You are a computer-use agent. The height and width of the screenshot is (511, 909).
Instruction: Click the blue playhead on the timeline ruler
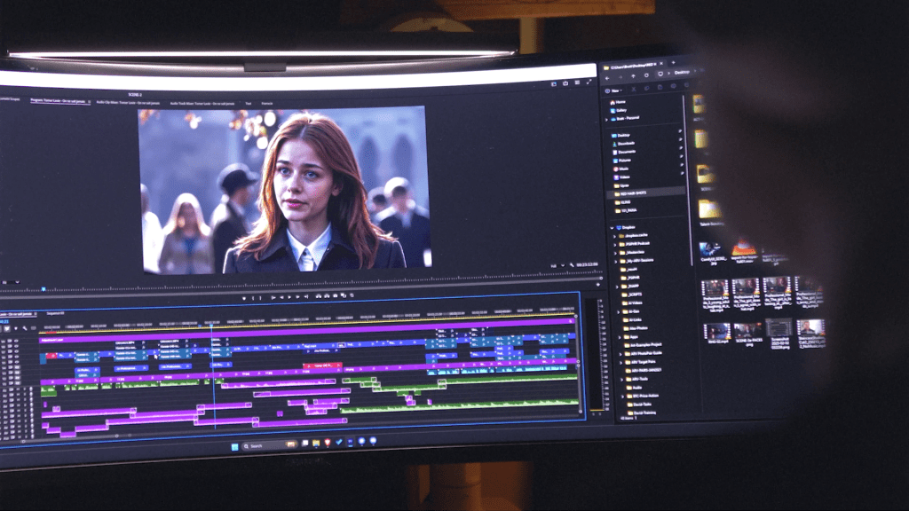pos(211,326)
